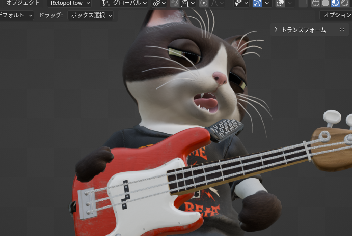The image size is (352, 236).
Task: Open the gizmo options dropdown arrow
Action: point(267,3)
